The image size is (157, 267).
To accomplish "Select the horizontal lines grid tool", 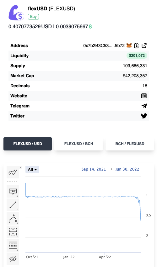I will [x=13, y=245].
